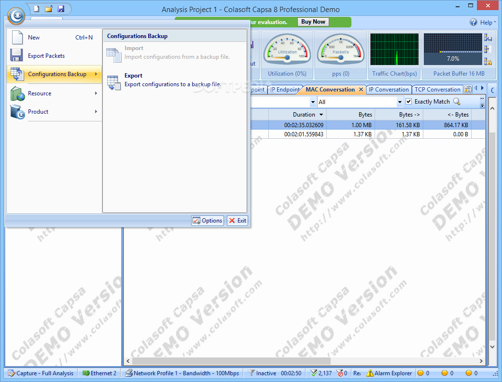Click the search magnifier icon
This screenshot has height=382, width=502.
[457, 102]
